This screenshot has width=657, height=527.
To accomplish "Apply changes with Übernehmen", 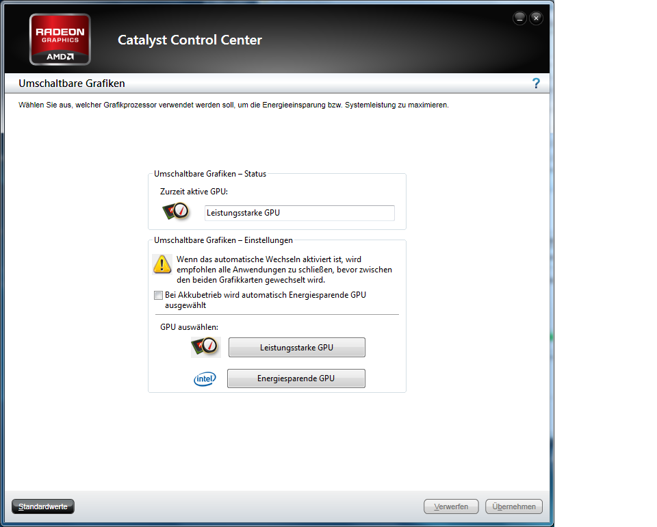I will (x=514, y=506).
